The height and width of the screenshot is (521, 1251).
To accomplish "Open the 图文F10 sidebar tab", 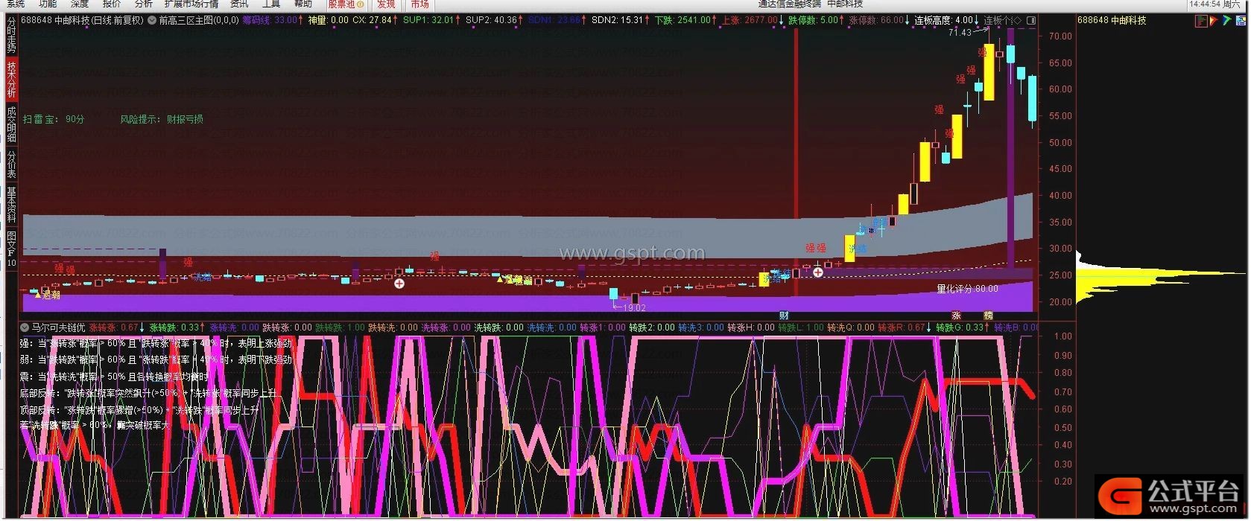I will tap(11, 249).
